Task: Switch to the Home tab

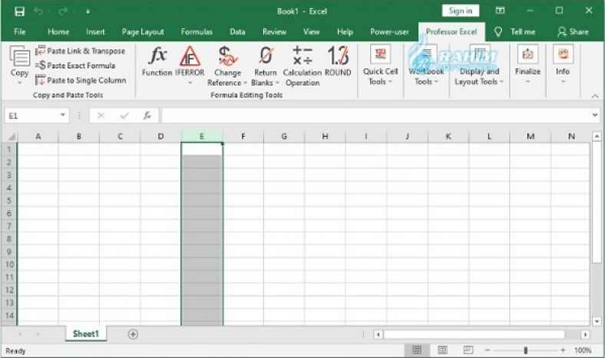Action: click(x=58, y=32)
